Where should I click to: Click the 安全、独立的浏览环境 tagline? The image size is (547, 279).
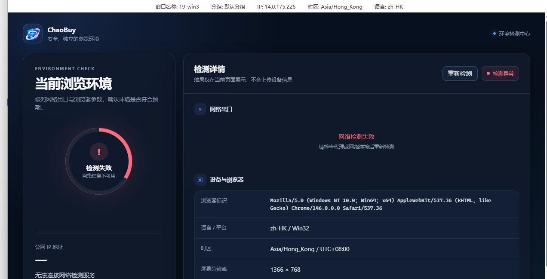click(73, 39)
